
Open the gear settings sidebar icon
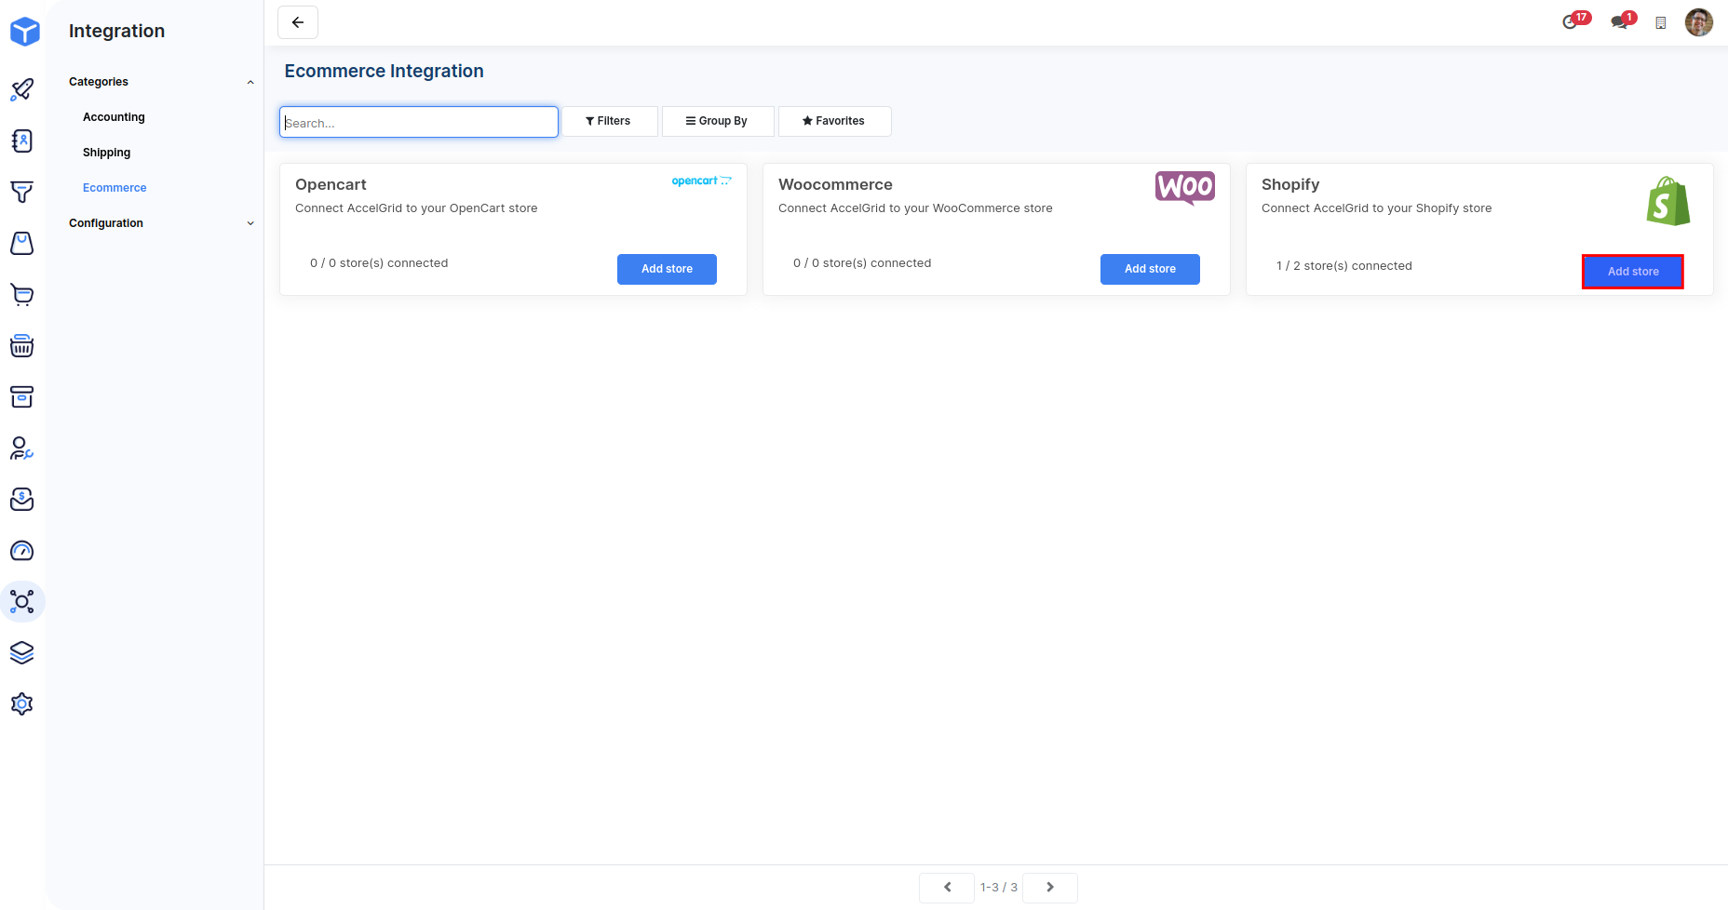(x=22, y=704)
